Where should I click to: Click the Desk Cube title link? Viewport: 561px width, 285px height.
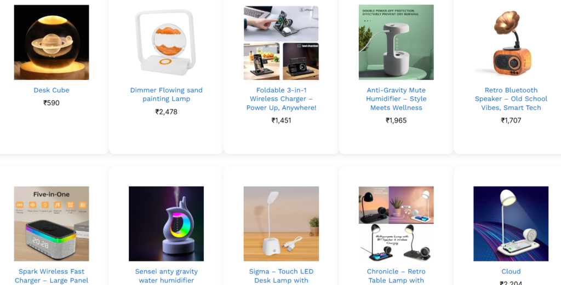pyautogui.click(x=51, y=90)
